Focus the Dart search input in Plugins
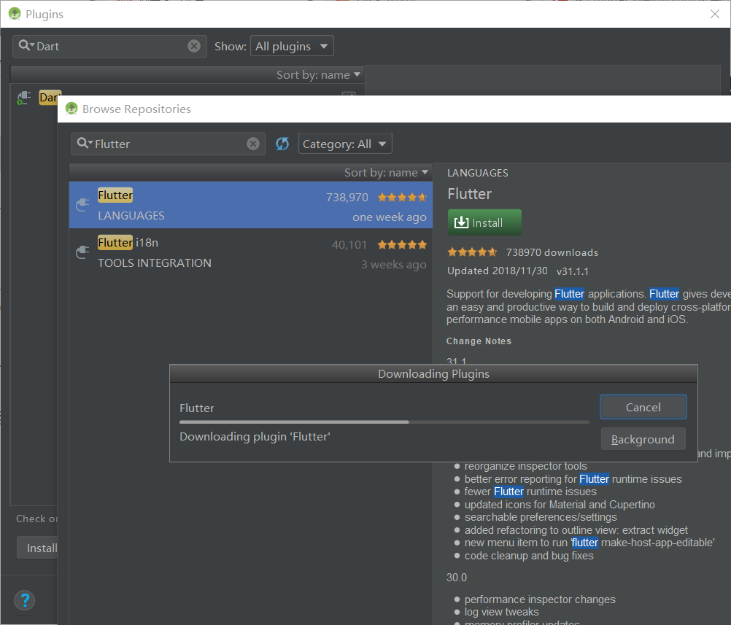 (x=109, y=46)
